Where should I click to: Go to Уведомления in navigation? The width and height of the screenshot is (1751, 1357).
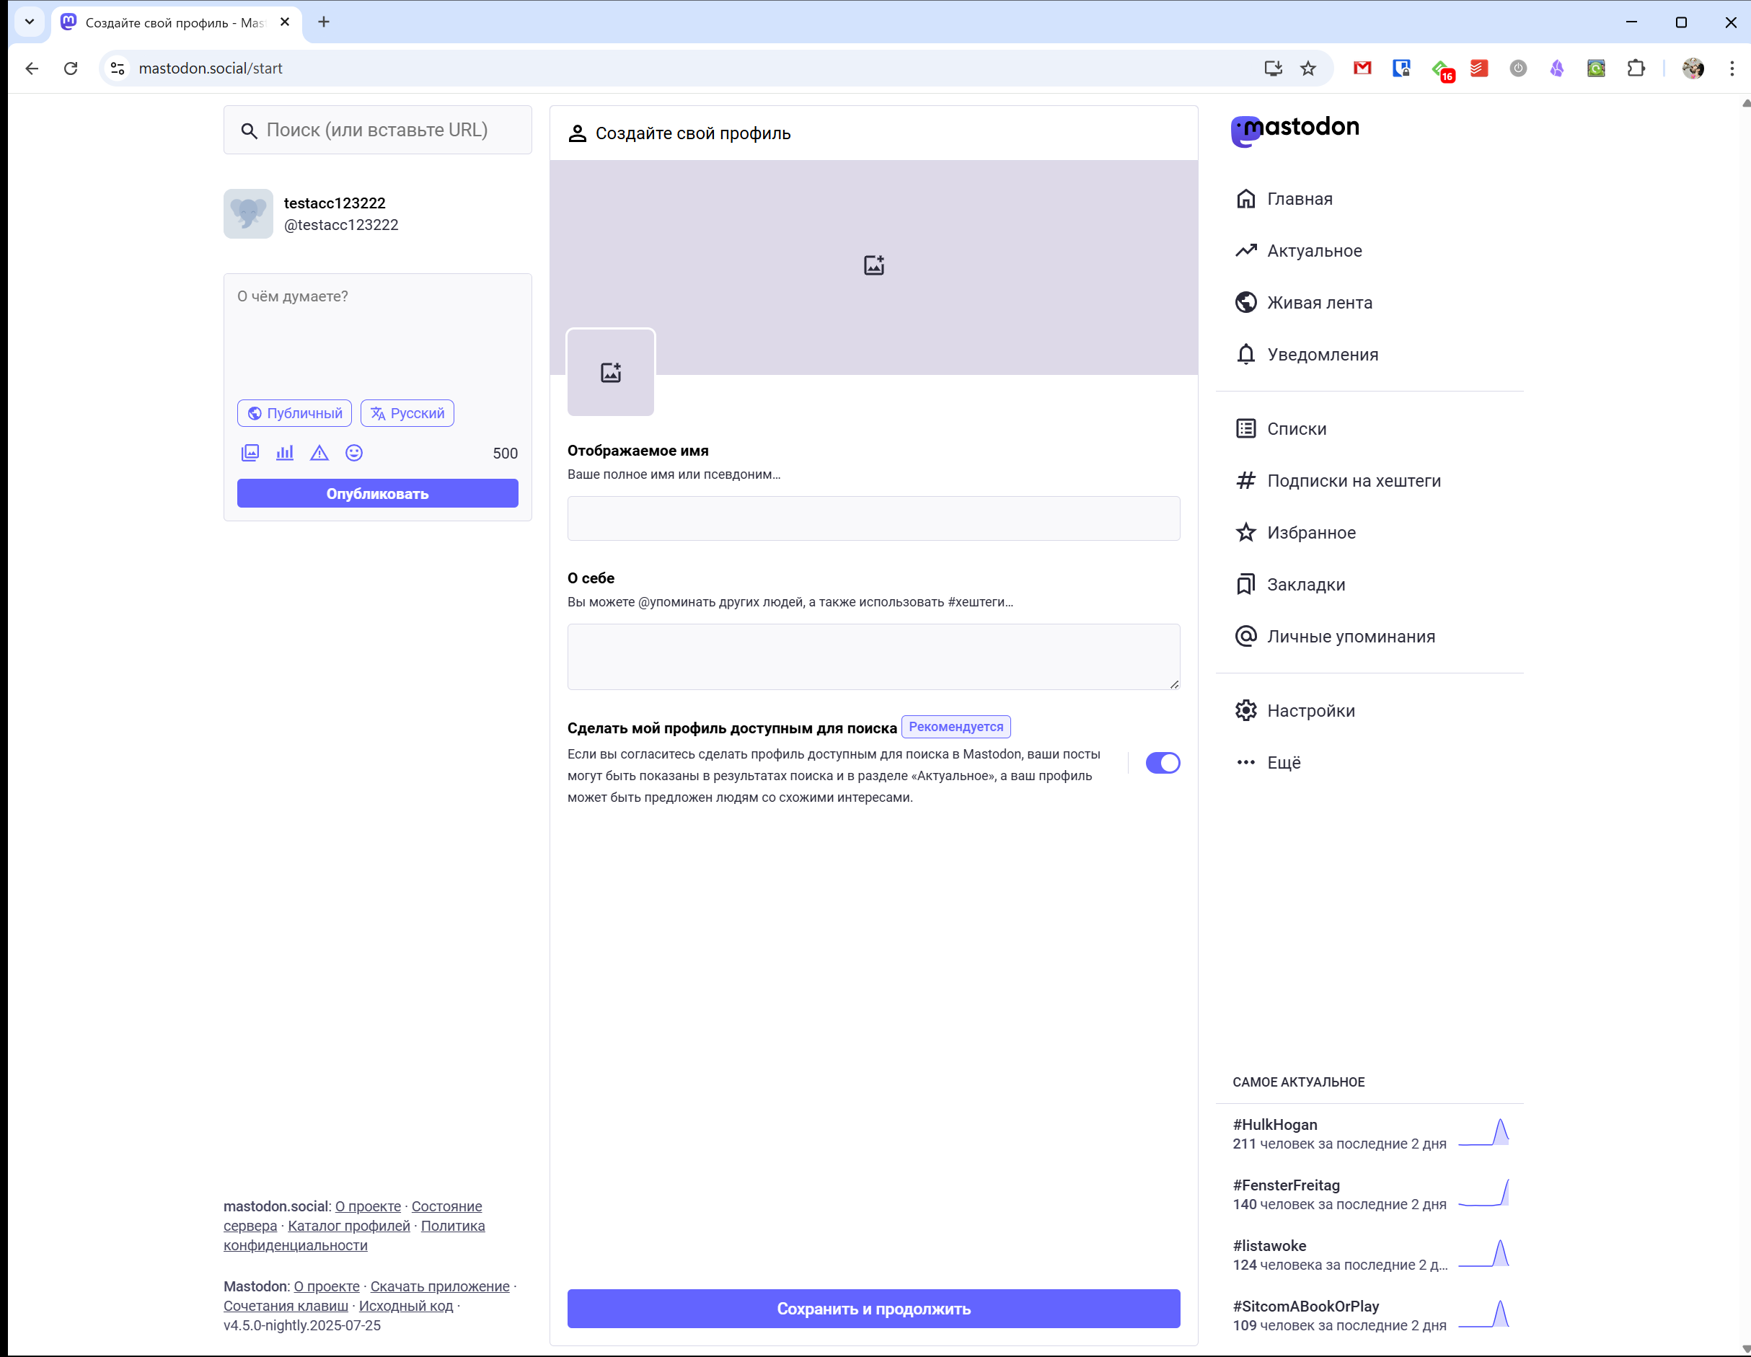(1321, 354)
